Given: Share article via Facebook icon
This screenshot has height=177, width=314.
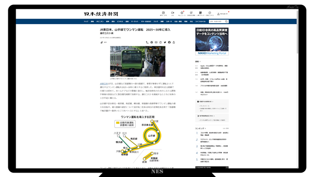Looking at the screenshot, I should click(x=169, y=42).
